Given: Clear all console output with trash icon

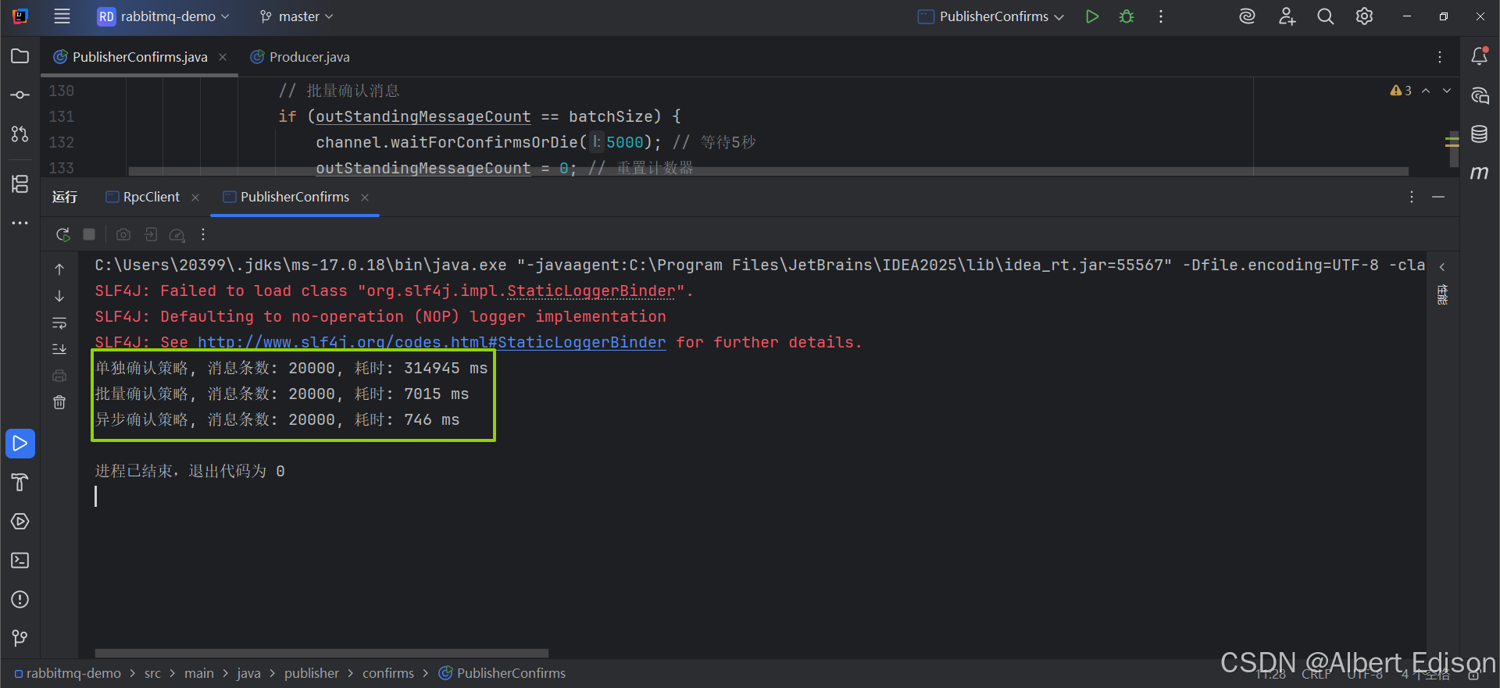Looking at the screenshot, I should pyautogui.click(x=59, y=402).
